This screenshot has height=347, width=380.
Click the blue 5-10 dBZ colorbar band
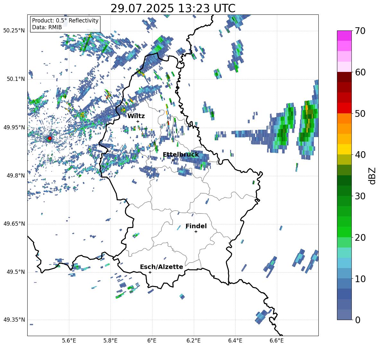coord(344,289)
